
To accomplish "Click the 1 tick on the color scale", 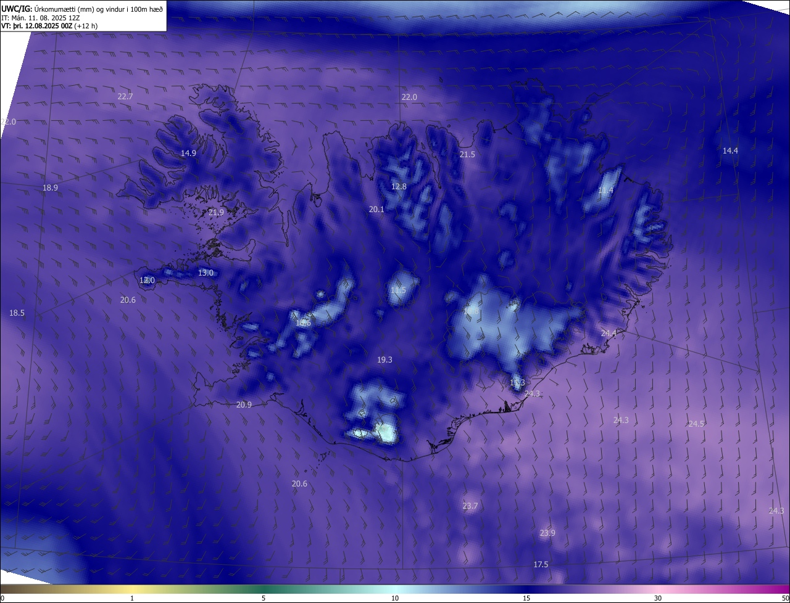I will coord(132,598).
